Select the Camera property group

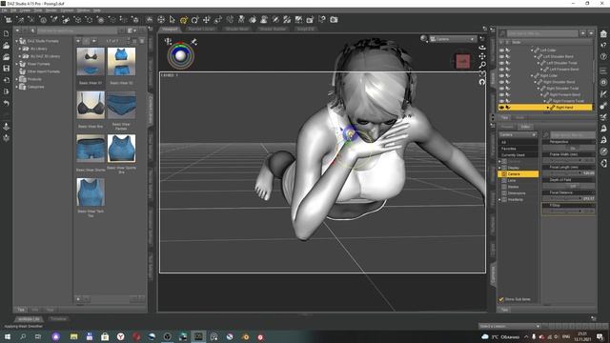pos(518,173)
